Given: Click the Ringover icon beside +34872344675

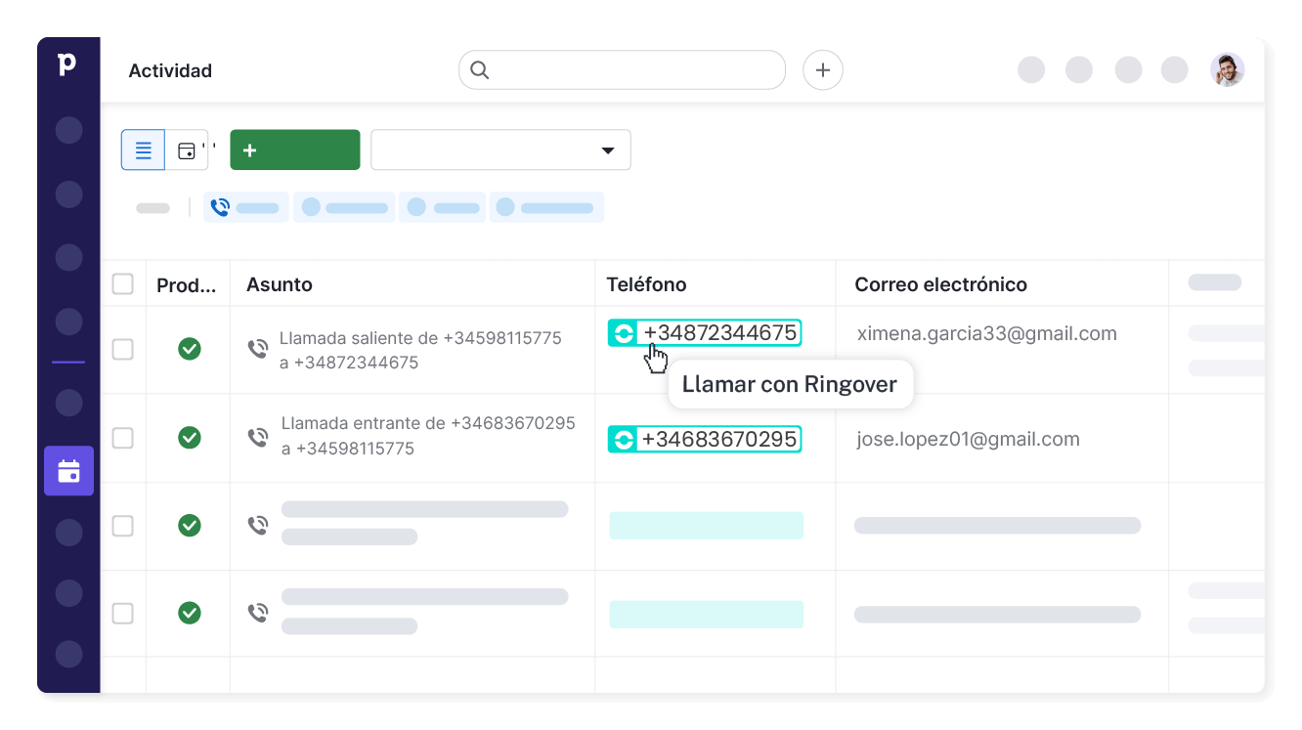Looking at the screenshot, I should click(625, 332).
